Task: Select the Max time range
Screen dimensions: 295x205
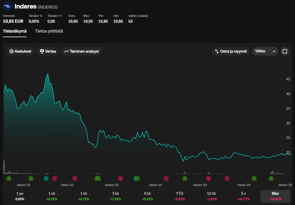Action: 275,196
